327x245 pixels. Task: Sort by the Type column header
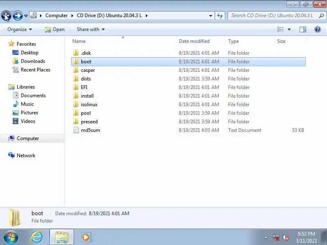[250, 41]
